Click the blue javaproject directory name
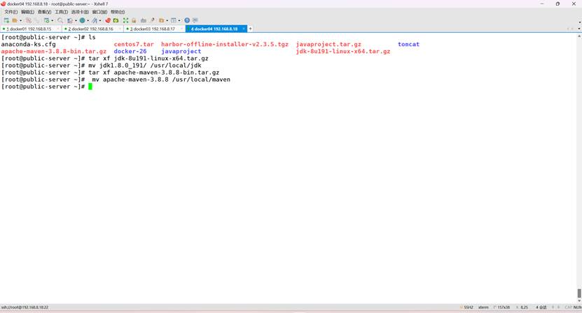 point(181,51)
